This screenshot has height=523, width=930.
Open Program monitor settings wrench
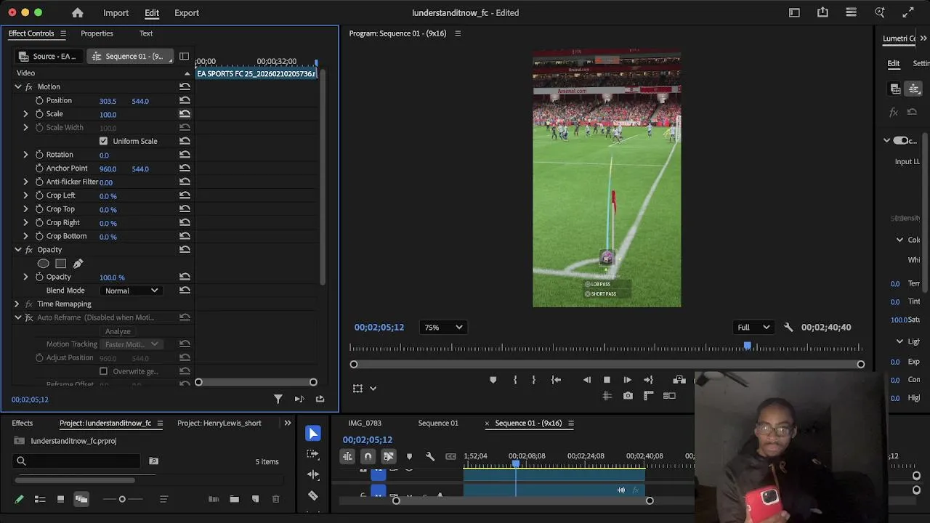(788, 328)
